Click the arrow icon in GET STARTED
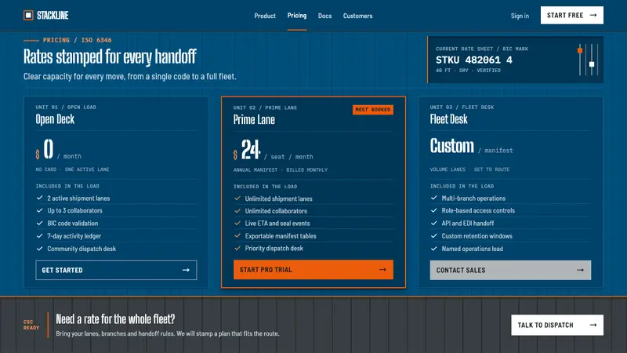This screenshot has height=353, width=627. pos(186,270)
